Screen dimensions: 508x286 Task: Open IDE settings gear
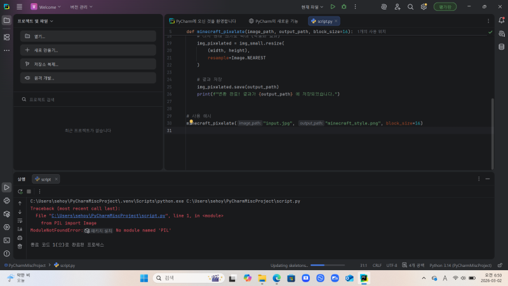click(x=424, y=7)
